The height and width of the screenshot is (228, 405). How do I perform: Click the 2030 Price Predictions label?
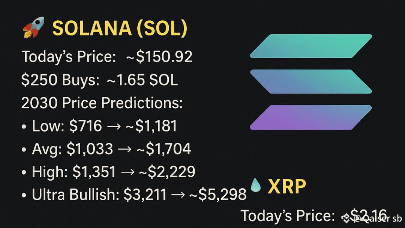click(102, 103)
